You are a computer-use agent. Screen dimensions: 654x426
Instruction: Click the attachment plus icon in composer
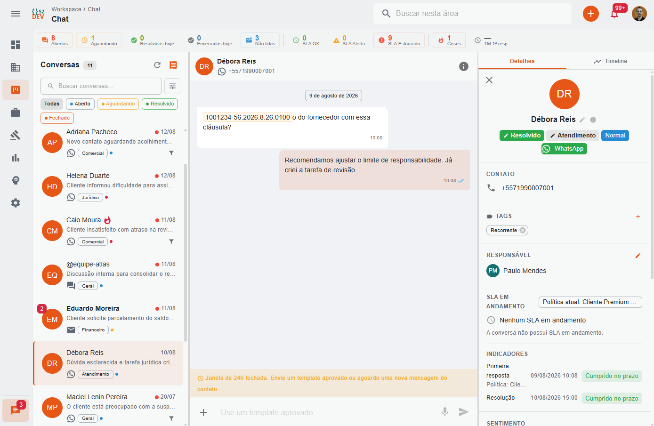click(x=203, y=412)
